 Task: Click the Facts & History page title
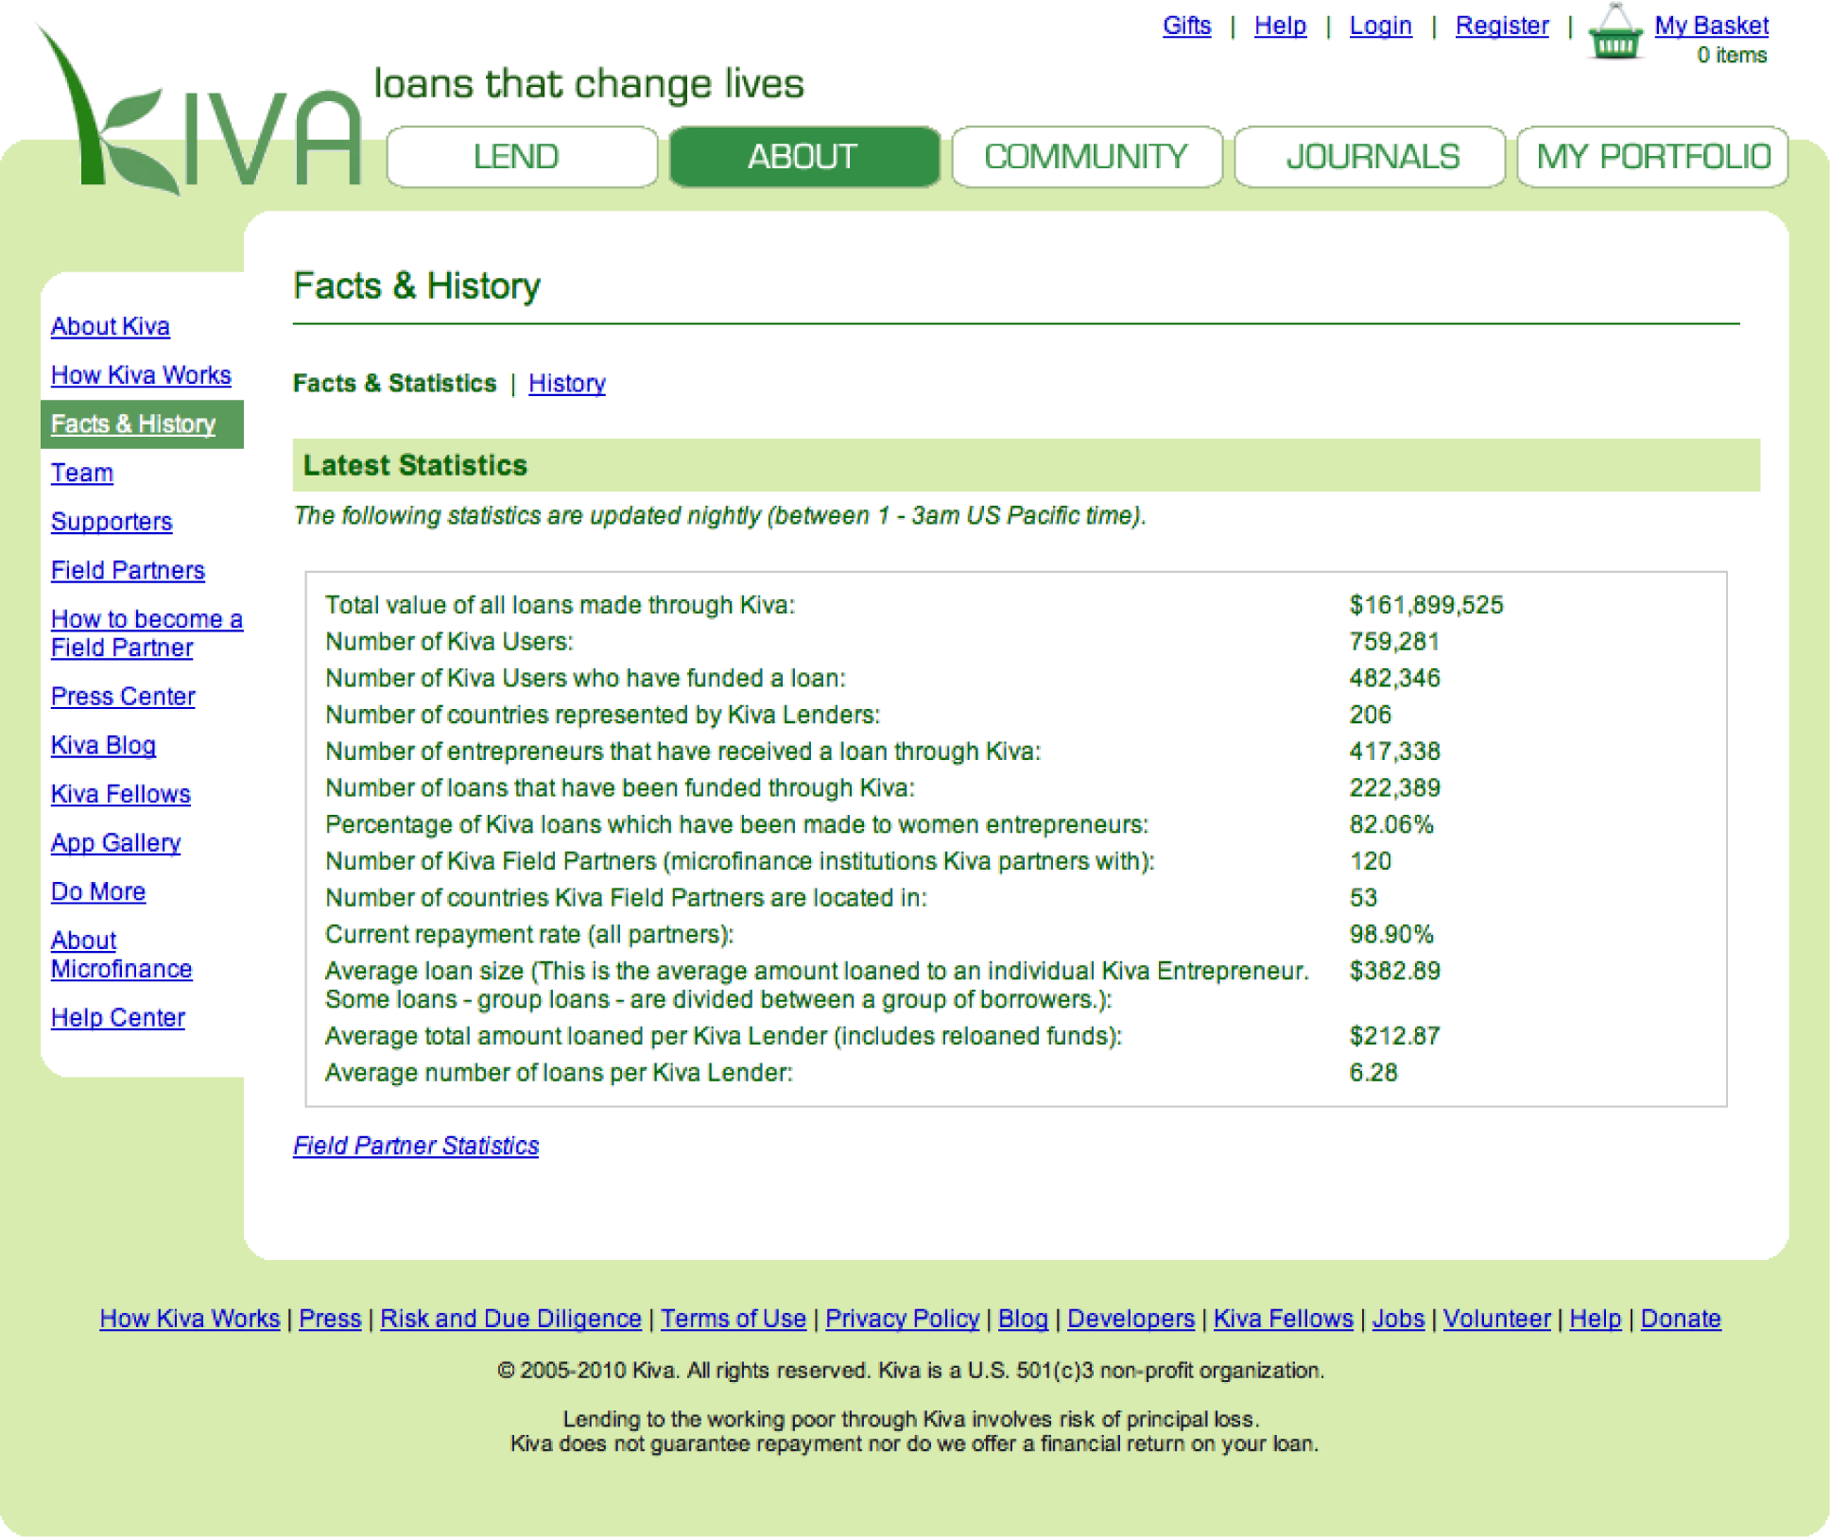point(417,285)
